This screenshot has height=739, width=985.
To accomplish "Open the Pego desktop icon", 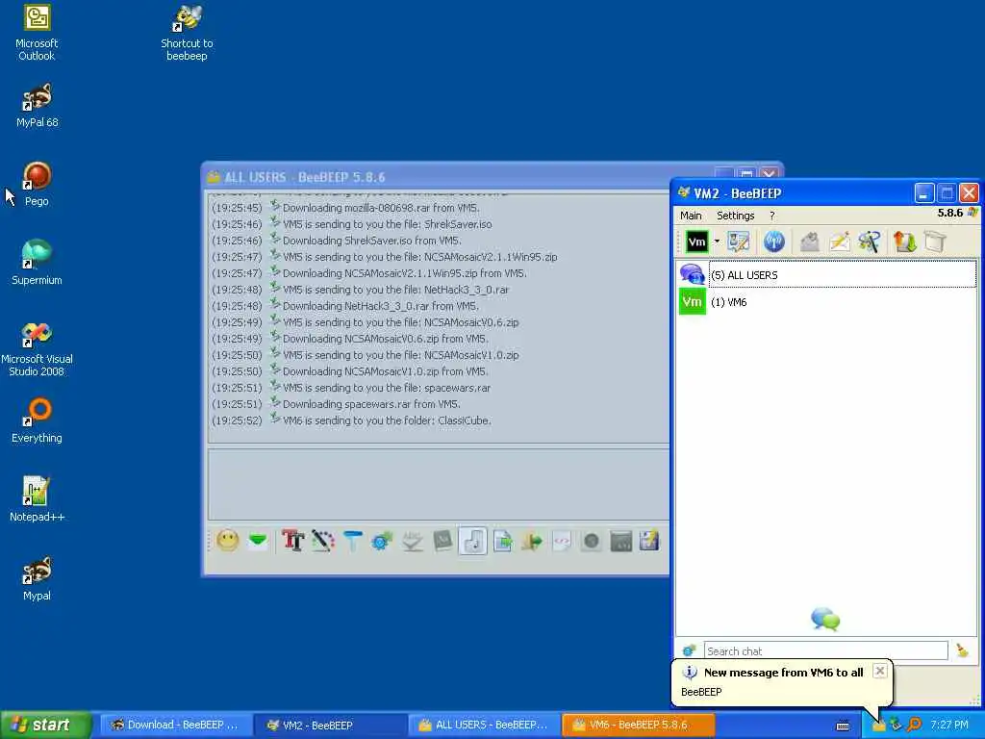I will tap(37, 185).
